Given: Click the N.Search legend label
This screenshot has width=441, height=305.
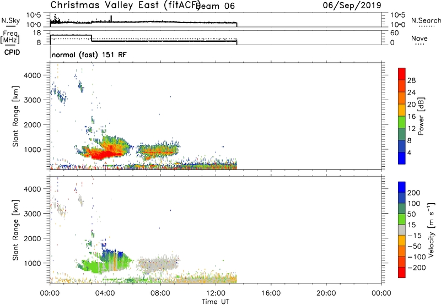Looking at the screenshot, I should [x=426, y=20].
